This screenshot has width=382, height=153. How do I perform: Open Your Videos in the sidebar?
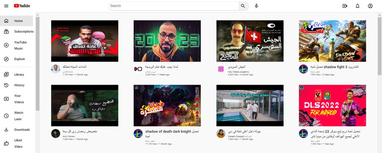(x=16, y=99)
